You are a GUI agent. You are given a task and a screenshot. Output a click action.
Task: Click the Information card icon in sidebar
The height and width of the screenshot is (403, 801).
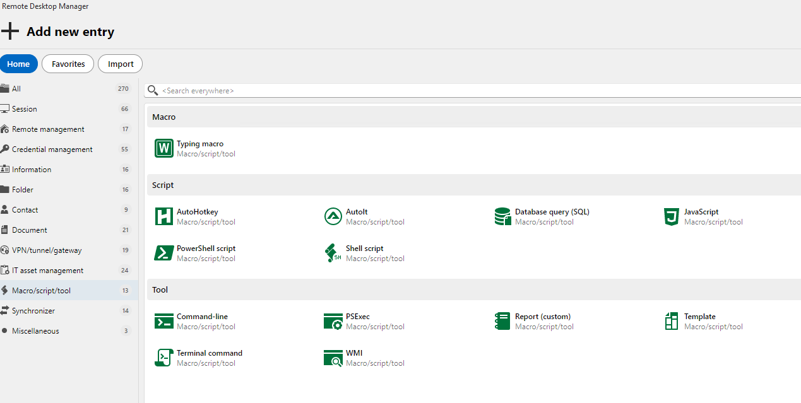coord(4,169)
